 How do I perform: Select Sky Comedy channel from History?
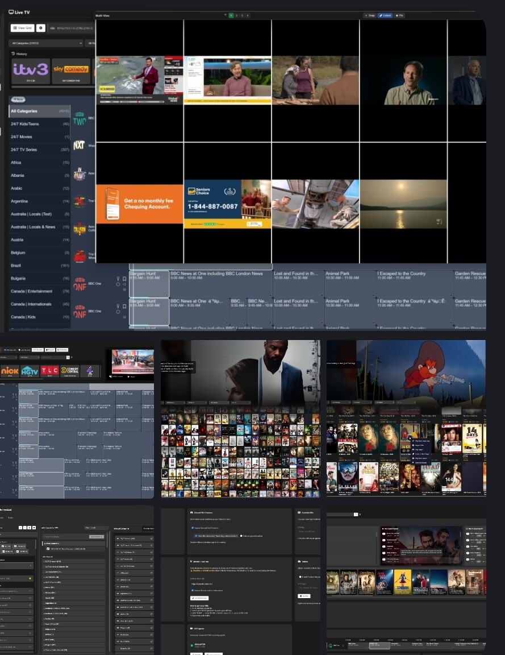click(71, 70)
